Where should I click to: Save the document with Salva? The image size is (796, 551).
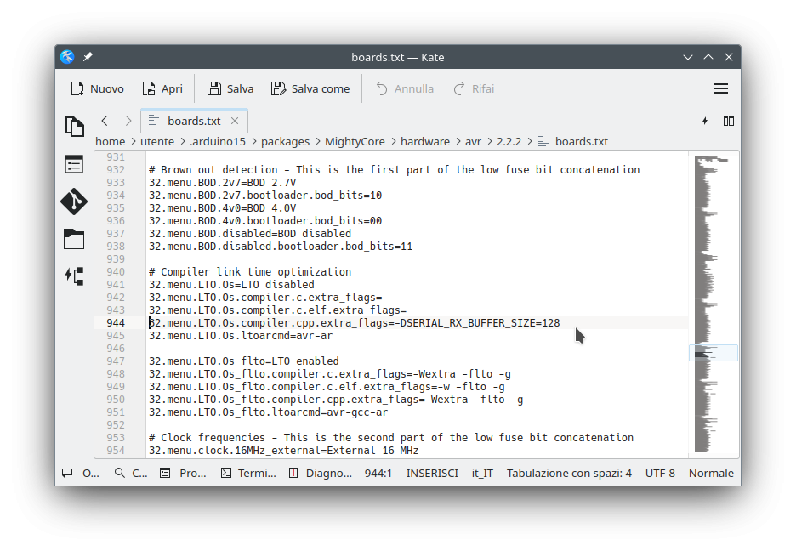point(230,88)
